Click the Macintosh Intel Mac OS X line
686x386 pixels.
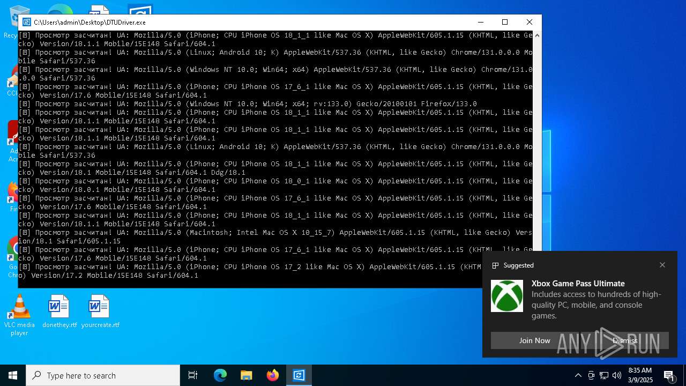[275, 236]
